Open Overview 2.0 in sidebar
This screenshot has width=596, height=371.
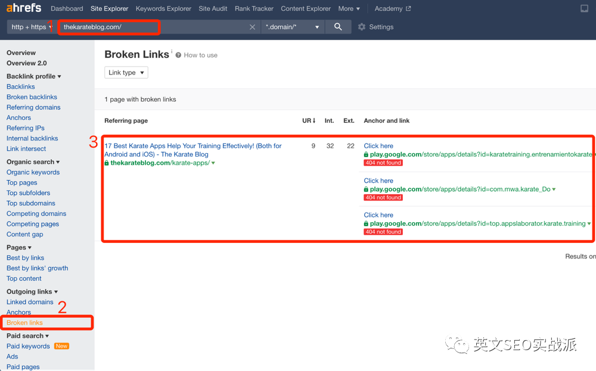27,63
